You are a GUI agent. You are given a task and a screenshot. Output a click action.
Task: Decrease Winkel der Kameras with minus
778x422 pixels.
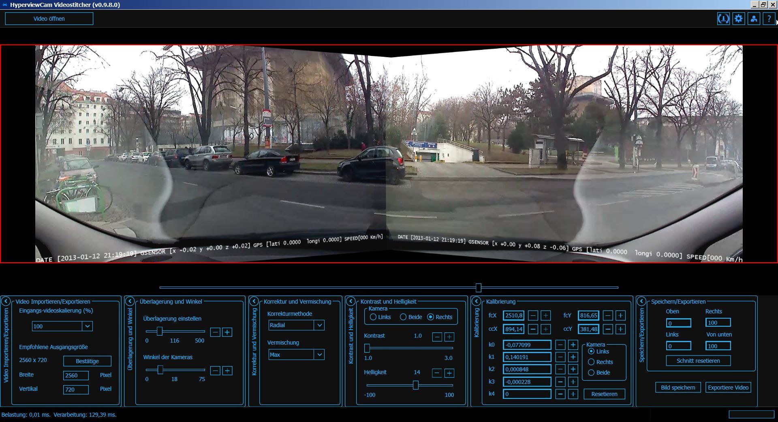pyautogui.click(x=215, y=371)
